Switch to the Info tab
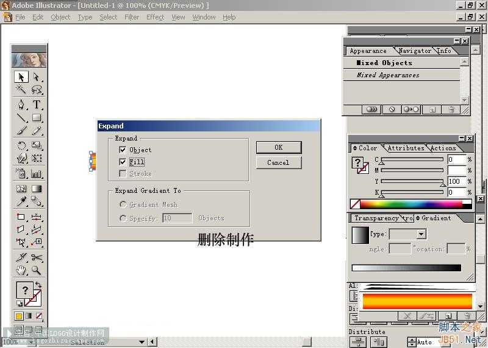The image size is (488, 348). pyautogui.click(x=444, y=50)
